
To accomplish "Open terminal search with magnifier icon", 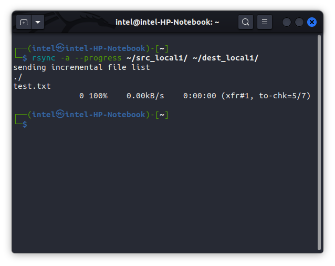I will (245, 22).
